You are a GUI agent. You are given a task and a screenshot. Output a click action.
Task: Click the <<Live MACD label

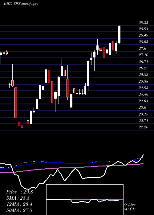[130, 207]
